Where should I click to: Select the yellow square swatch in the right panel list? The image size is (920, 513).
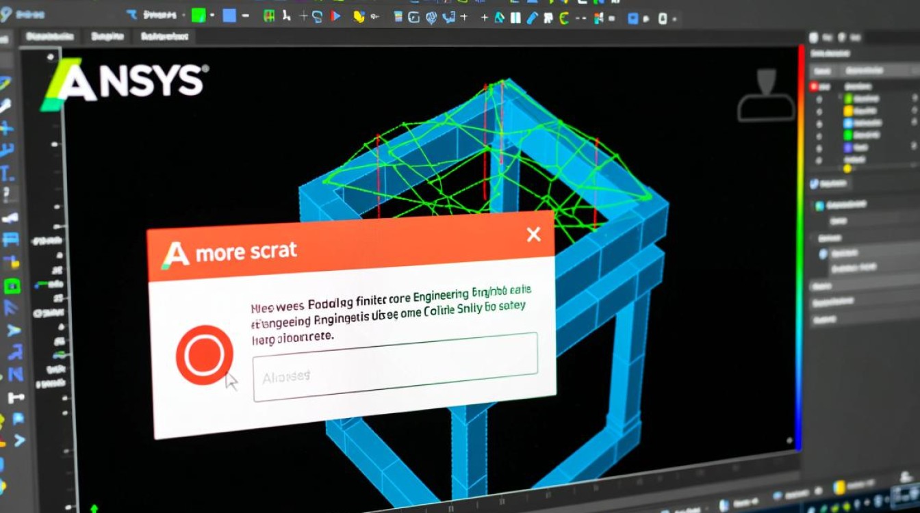click(x=848, y=111)
